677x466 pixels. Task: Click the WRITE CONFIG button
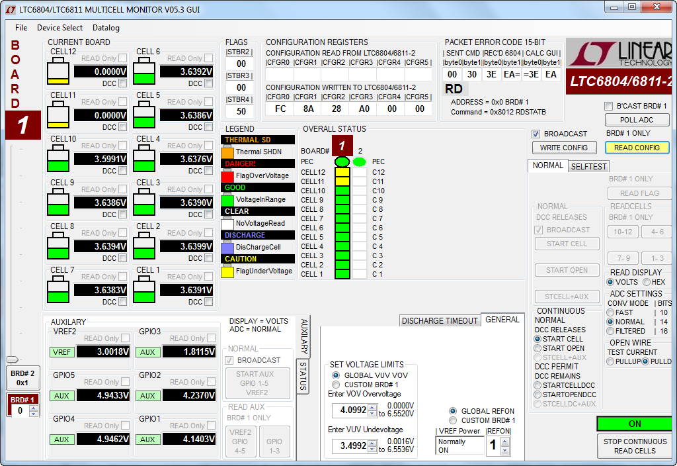coord(564,148)
